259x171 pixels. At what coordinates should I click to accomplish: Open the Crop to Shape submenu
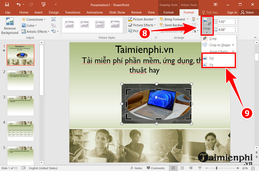click(219, 45)
